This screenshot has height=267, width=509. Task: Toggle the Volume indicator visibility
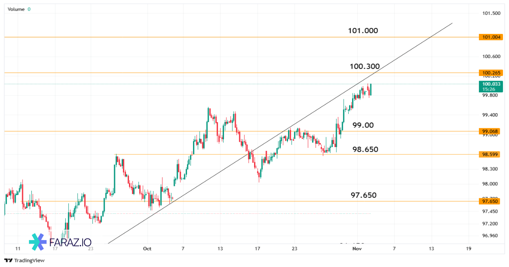pos(17,9)
